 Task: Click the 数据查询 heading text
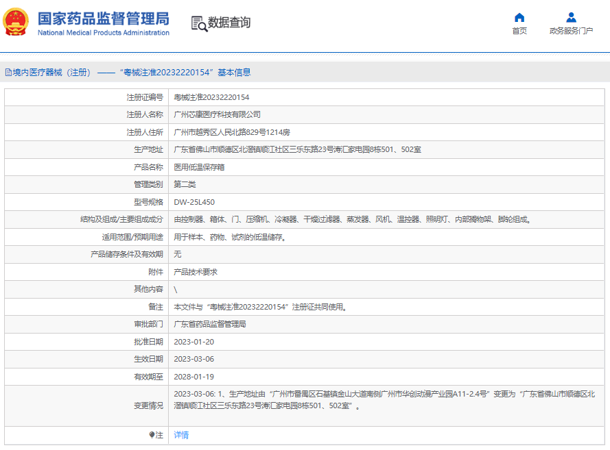pyautogui.click(x=229, y=23)
